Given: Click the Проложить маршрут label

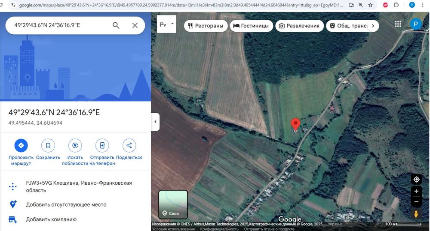Looking at the screenshot, I should 21,160.
